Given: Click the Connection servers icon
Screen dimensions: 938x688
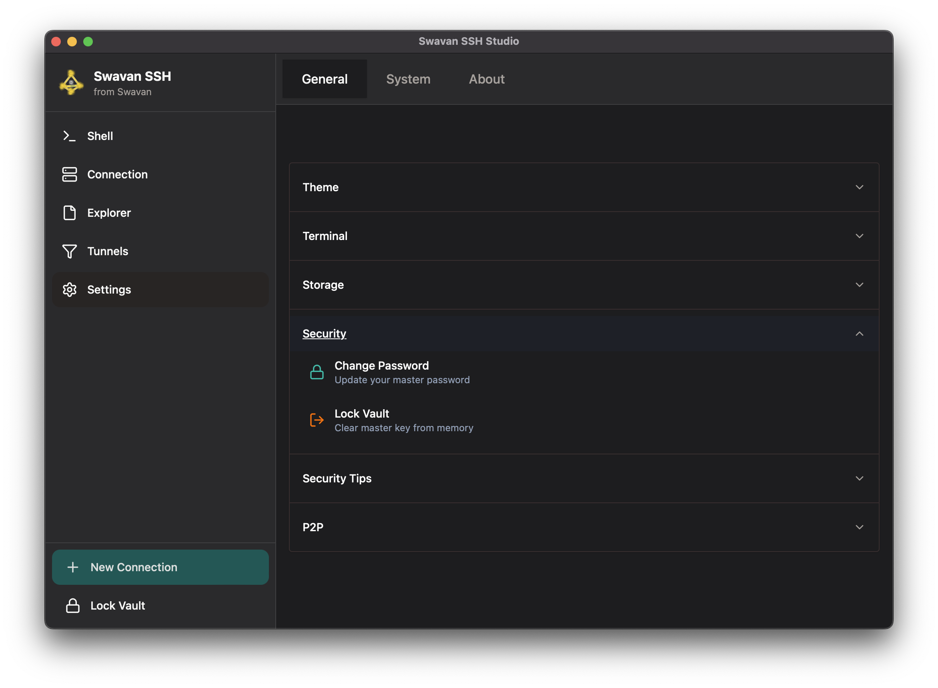Looking at the screenshot, I should (69, 174).
